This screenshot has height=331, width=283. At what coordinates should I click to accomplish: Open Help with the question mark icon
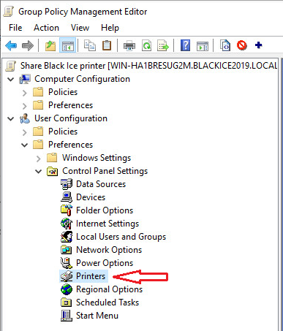pyautogui.click(x=185, y=45)
